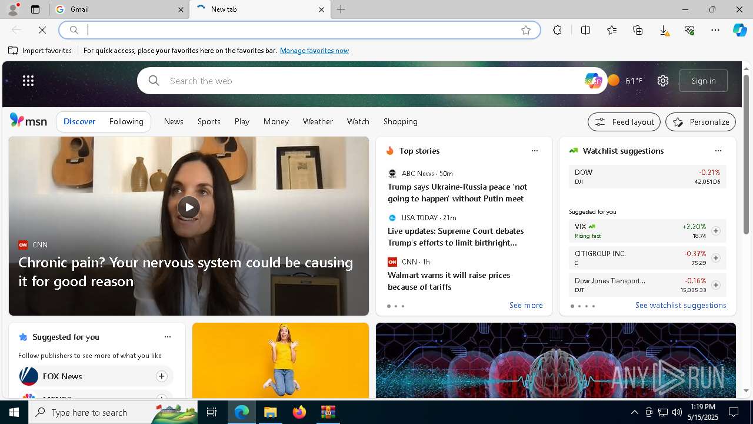Open the News menu item
The height and width of the screenshot is (424, 753).
174,121
